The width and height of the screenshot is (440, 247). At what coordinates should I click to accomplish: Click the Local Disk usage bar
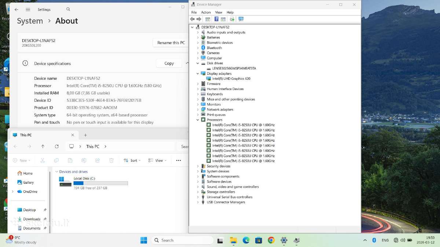point(100,183)
